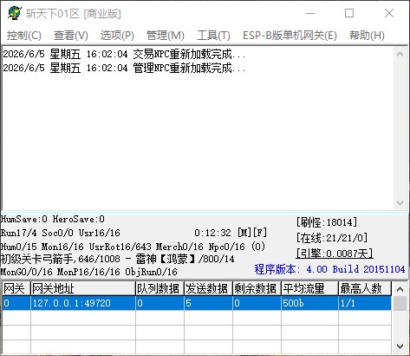410x356 pixels.
Task: Click the log panel scroll-down arrow
Action: pyautogui.click(x=400, y=202)
